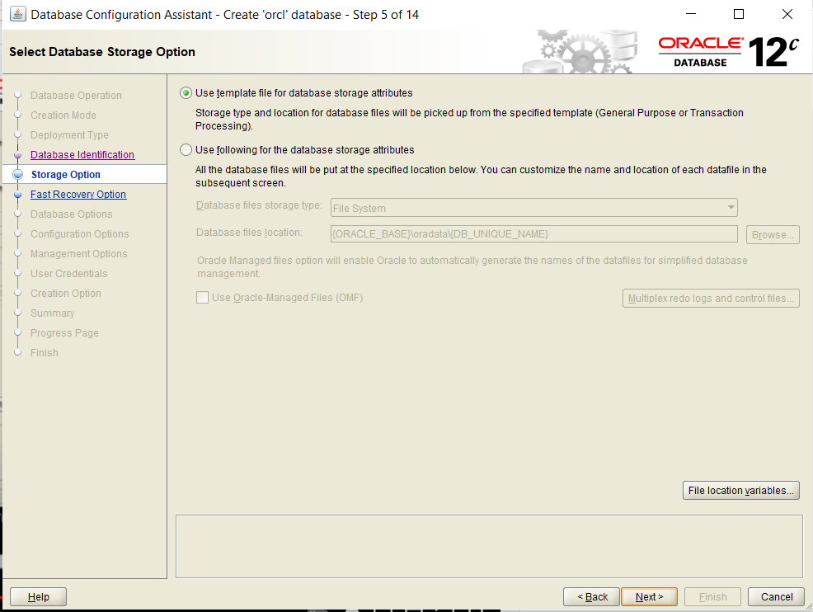Click the empty message area at bottom
Image resolution: width=813 pixels, height=612 pixels.
(489, 546)
